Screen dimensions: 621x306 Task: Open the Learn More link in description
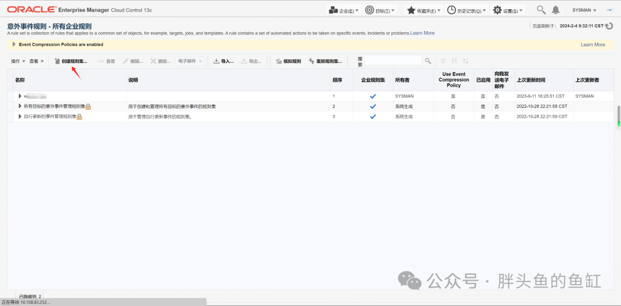click(x=422, y=33)
